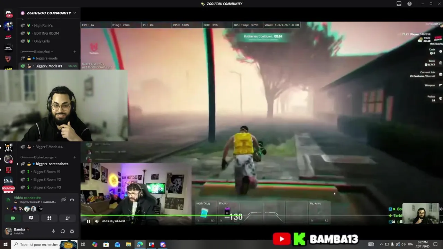Viewport: 443px width, 249px height.
Task: Switch FRA keyboard language
Action: pyautogui.click(x=410, y=245)
